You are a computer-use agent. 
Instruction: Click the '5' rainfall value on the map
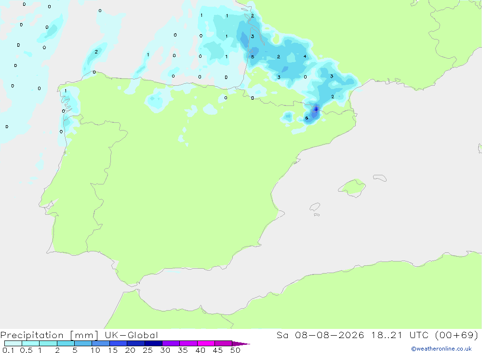(x=253, y=57)
